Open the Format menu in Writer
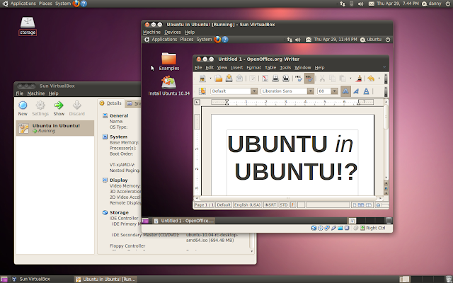Viewport: 453px width, 283px height. pyautogui.click(x=253, y=68)
